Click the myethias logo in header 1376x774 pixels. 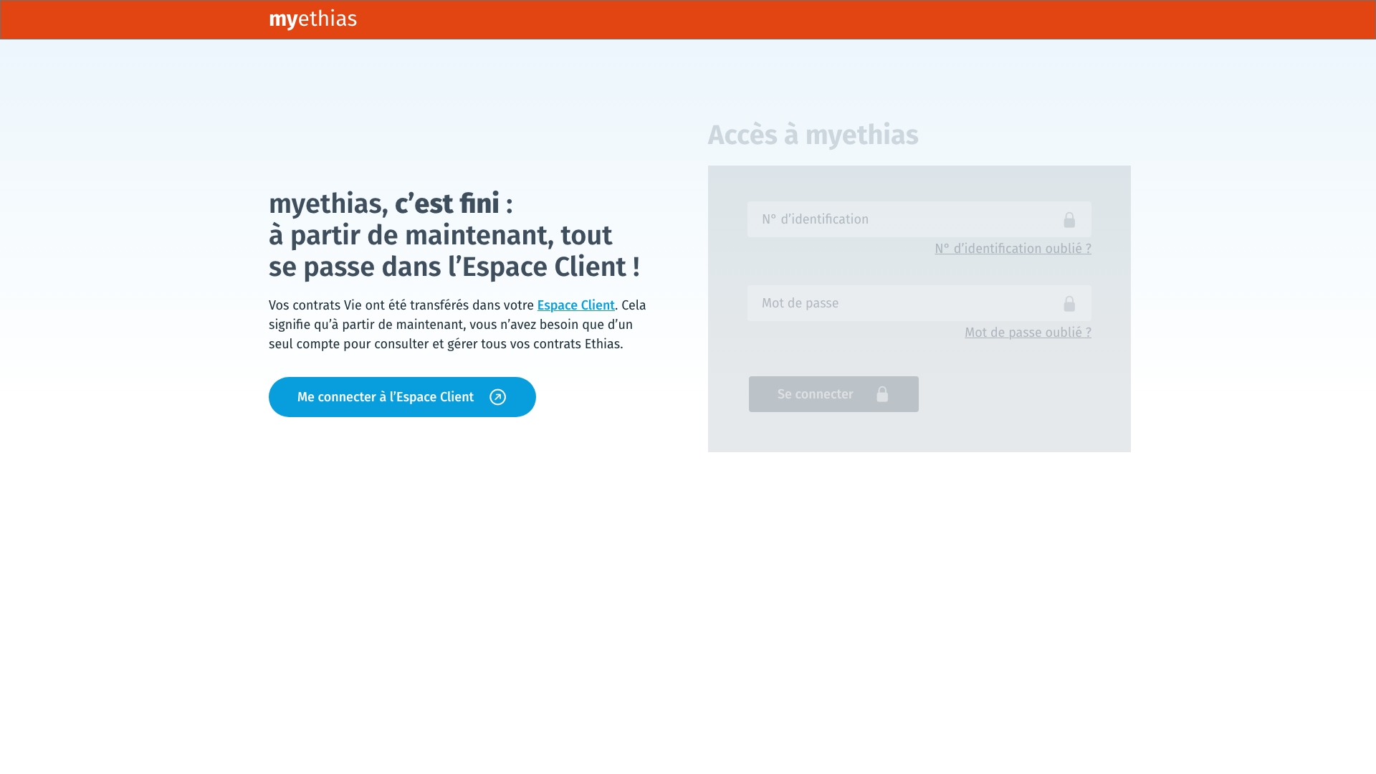(x=312, y=19)
